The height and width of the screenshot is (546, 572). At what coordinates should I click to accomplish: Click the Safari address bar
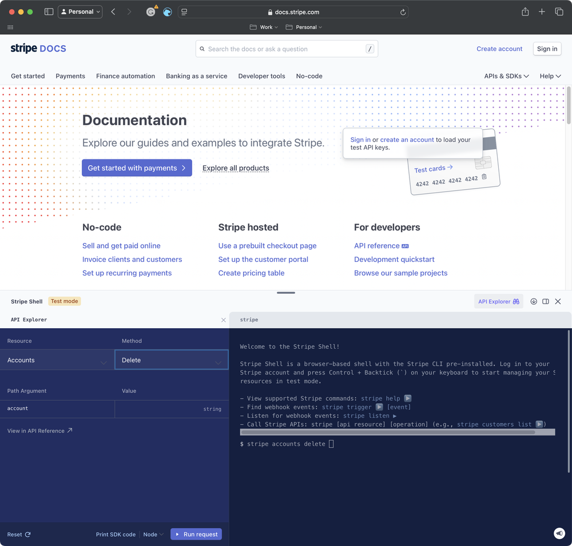click(x=293, y=12)
